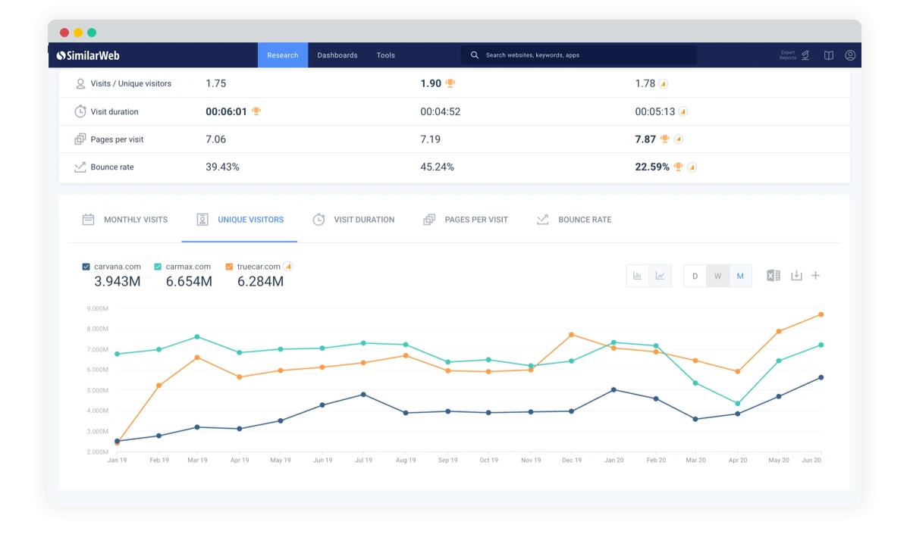Open the user account profile icon
Screen dimensions: 910x553
[850, 55]
